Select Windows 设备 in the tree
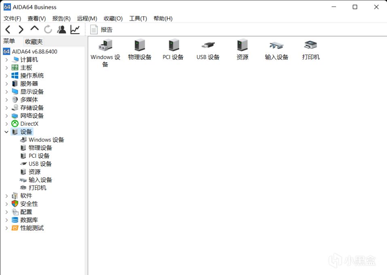 click(47, 140)
